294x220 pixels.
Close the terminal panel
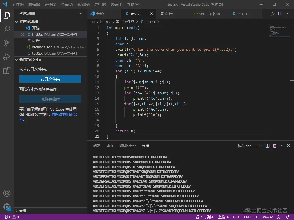click(289, 146)
